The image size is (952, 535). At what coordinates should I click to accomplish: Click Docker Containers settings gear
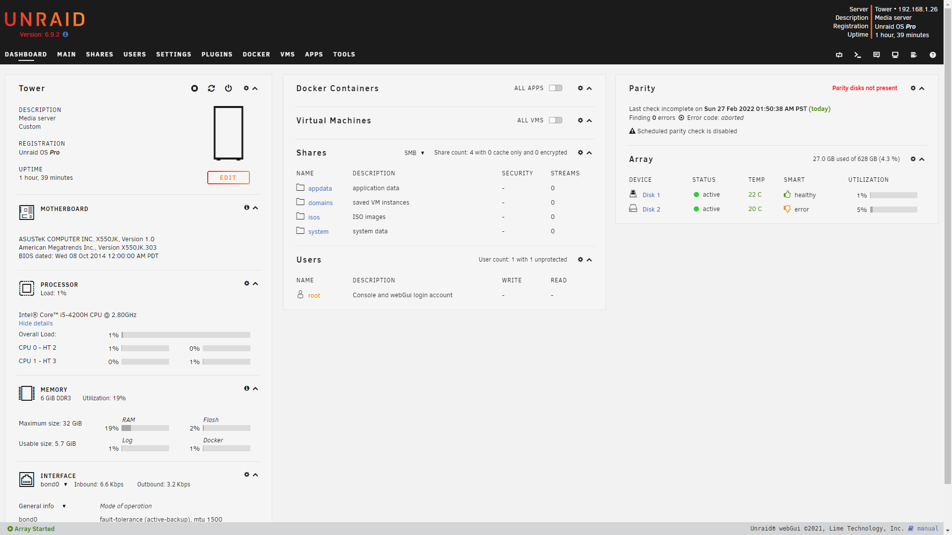[580, 88]
